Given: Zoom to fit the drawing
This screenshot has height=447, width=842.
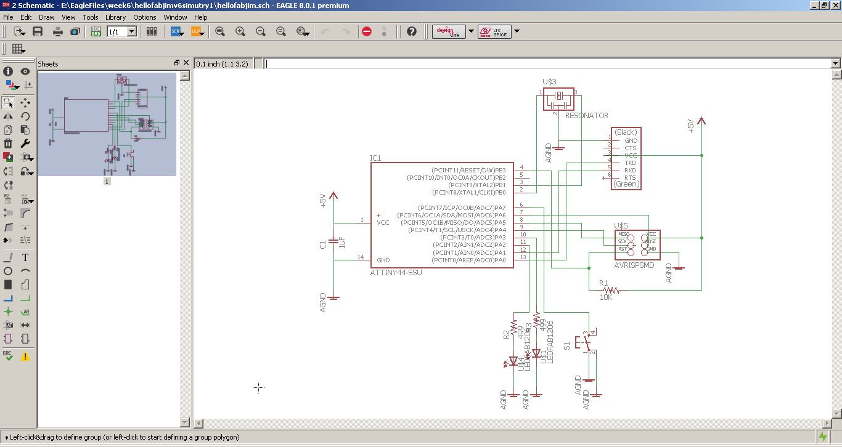Looking at the screenshot, I should 220,31.
